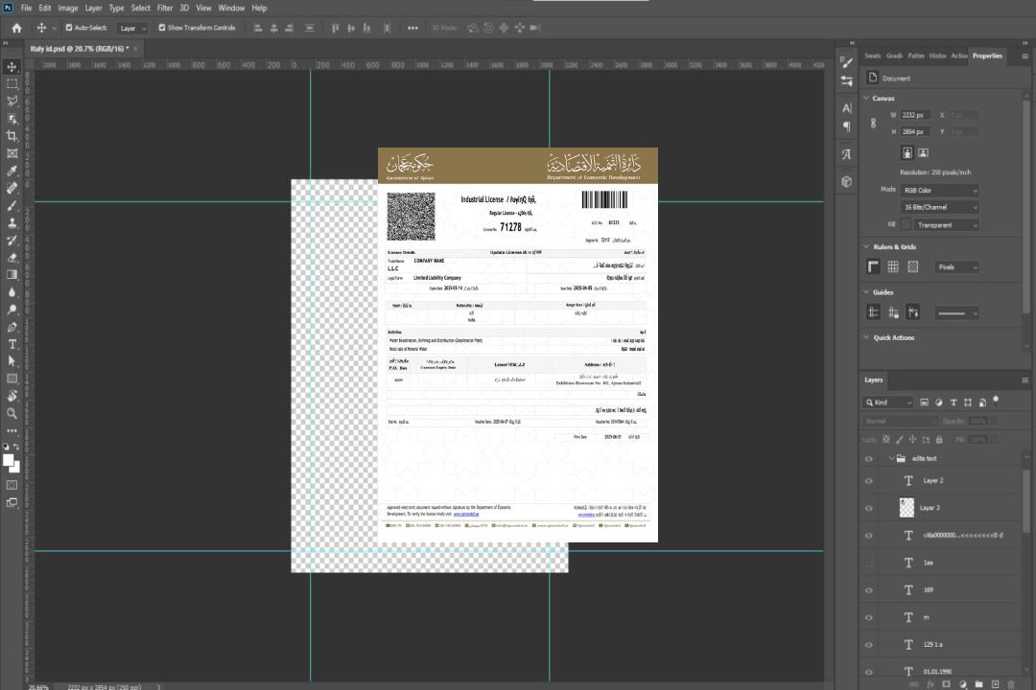Screen dimensions: 1036x690
Task: Uncheck the Auto-Select checkbox
Action: (x=67, y=28)
